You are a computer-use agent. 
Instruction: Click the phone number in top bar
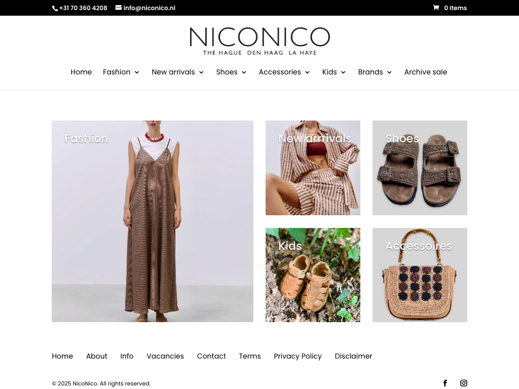(83, 8)
